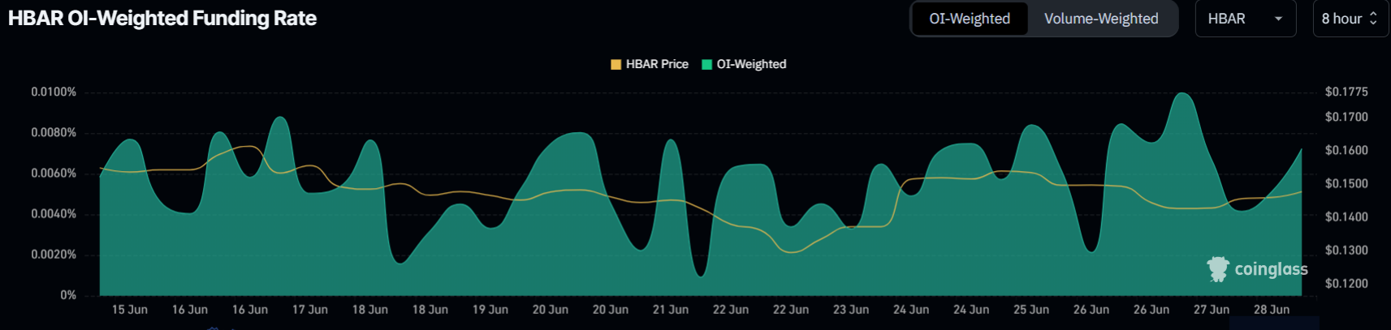Click the dropdown caret next to HBAR

(1279, 19)
